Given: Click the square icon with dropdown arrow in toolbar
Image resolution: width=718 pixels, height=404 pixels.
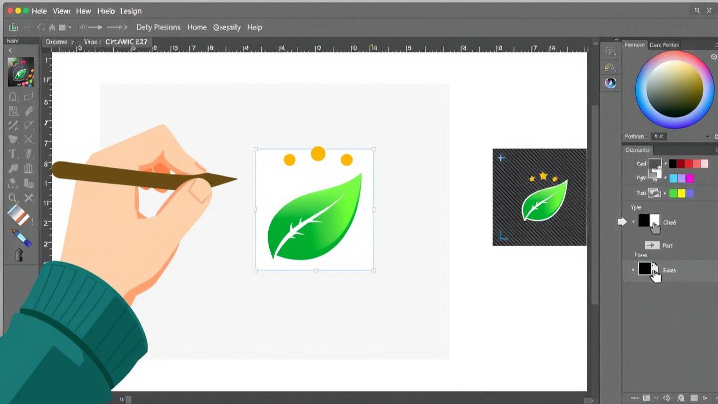Looking at the screenshot, I should (65, 27).
